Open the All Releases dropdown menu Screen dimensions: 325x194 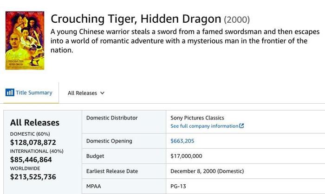pyautogui.click(x=86, y=93)
